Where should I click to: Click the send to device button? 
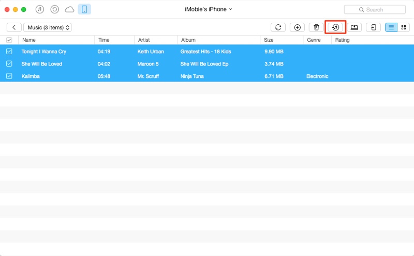pyautogui.click(x=373, y=27)
